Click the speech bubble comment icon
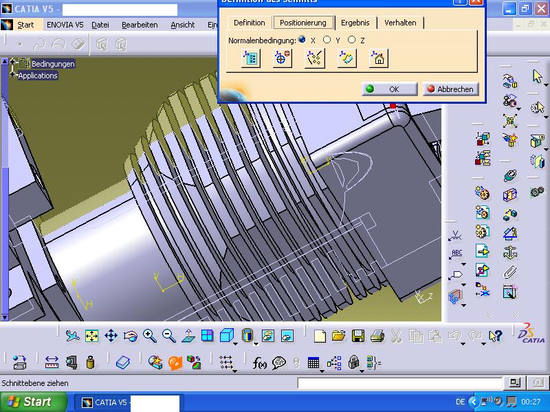The width and height of the screenshot is (550, 412). tap(279, 363)
